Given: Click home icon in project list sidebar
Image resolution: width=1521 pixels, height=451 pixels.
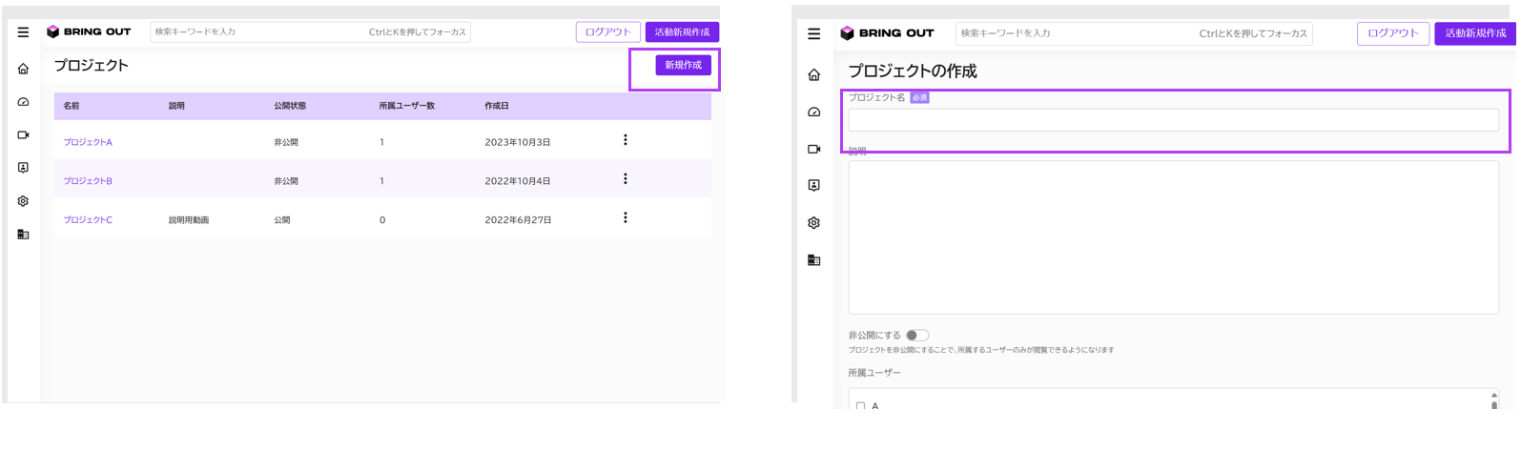Looking at the screenshot, I should click(x=23, y=69).
